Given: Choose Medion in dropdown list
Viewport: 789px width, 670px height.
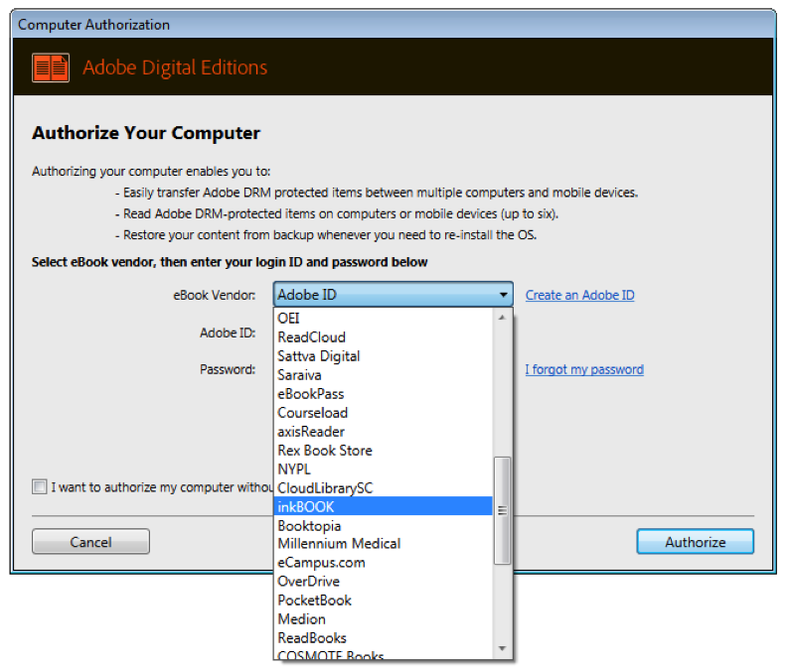Looking at the screenshot, I should 384,619.
